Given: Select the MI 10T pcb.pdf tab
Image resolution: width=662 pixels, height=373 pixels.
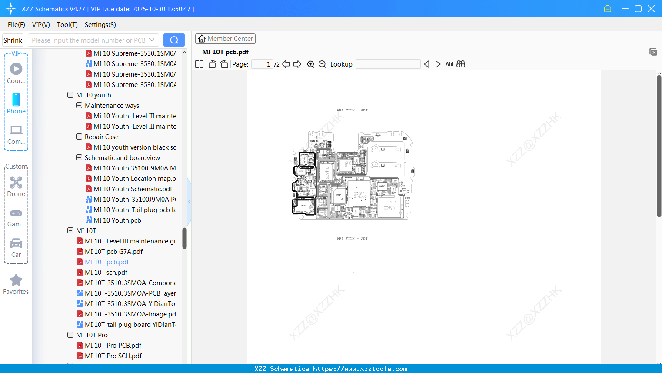Looking at the screenshot, I should [225, 52].
